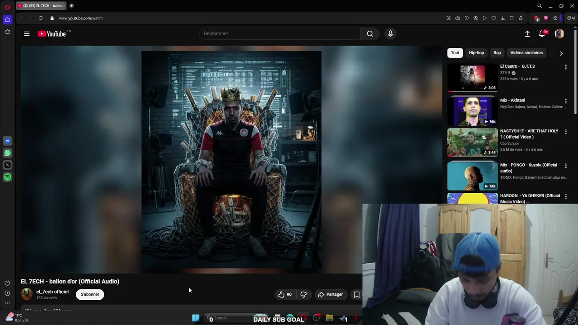578x325 pixels.
Task: Click the EL 7ECH - ballon browser tab
Action: [x=41, y=6]
